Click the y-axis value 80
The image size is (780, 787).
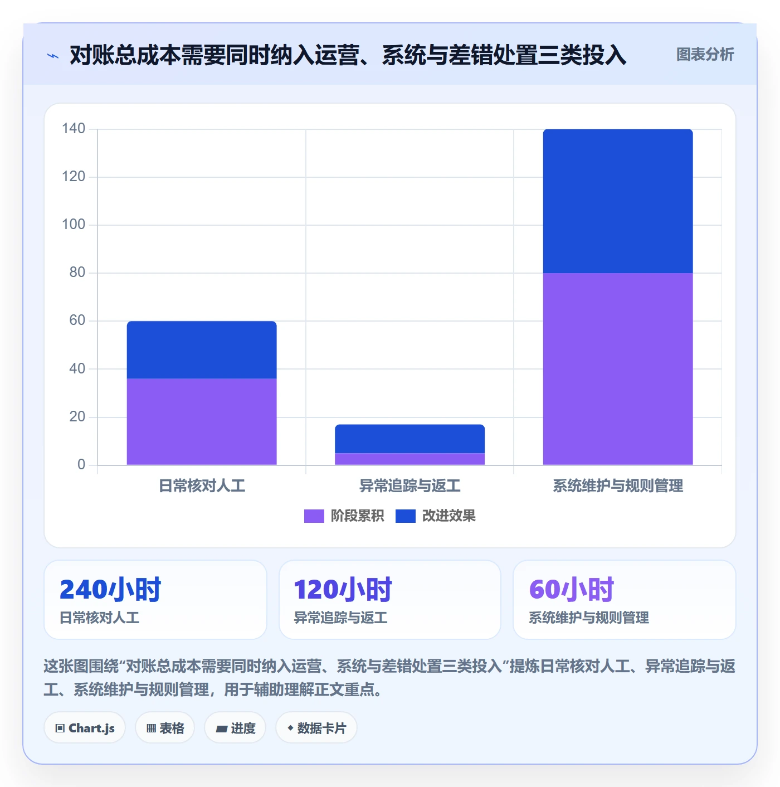pos(77,273)
